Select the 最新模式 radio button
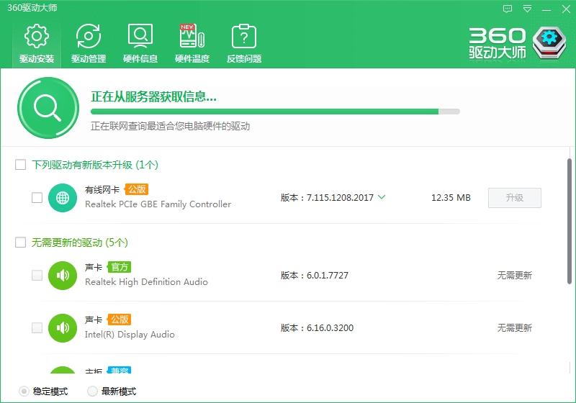Image resolution: width=576 pixels, height=403 pixels. [x=92, y=391]
